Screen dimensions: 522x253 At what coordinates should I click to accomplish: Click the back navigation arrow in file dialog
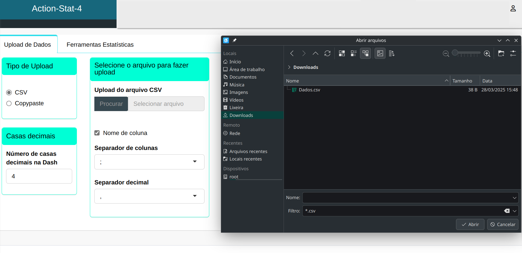click(x=292, y=53)
